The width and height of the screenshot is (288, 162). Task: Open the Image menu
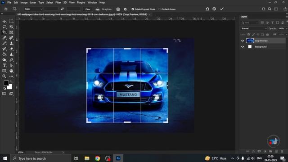[x=24, y=3]
